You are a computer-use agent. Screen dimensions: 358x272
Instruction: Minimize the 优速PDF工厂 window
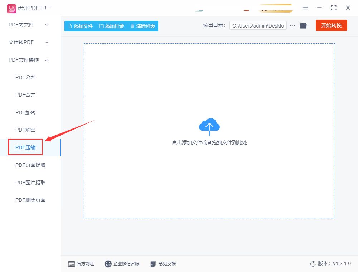click(x=319, y=8)
